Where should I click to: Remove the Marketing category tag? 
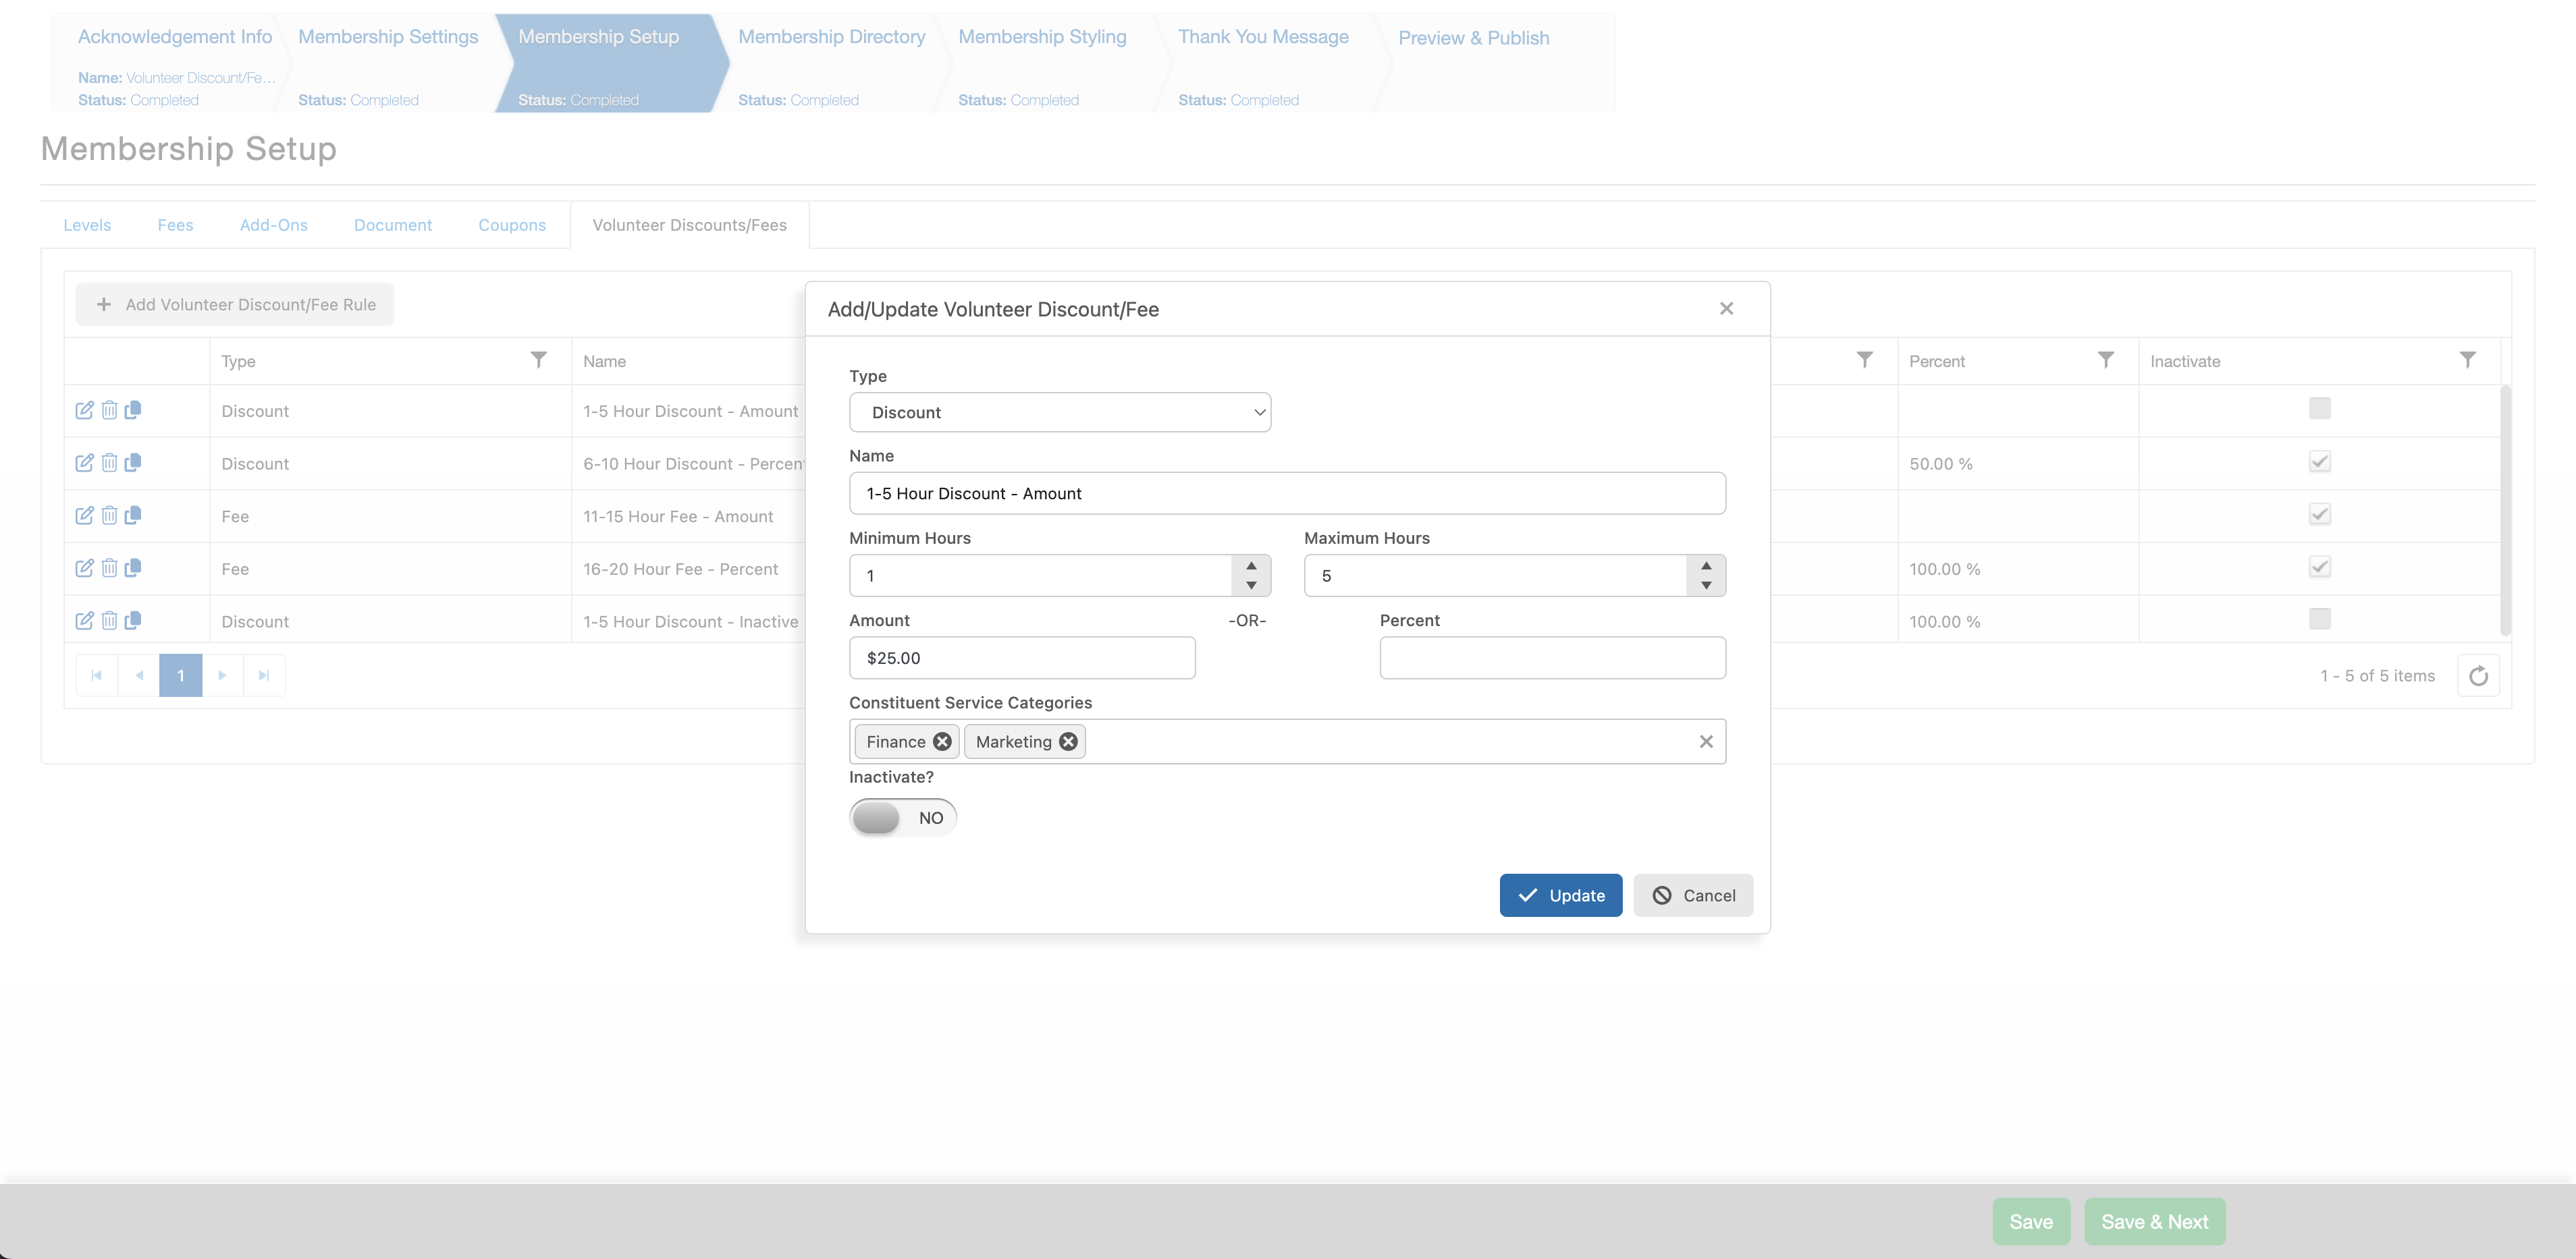pos(1068,742)
